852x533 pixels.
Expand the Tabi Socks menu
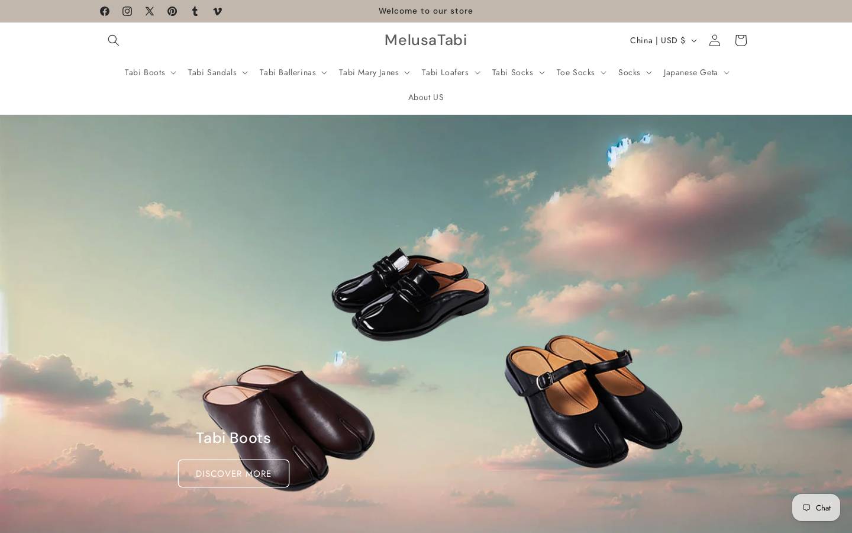tap(518, 72)
